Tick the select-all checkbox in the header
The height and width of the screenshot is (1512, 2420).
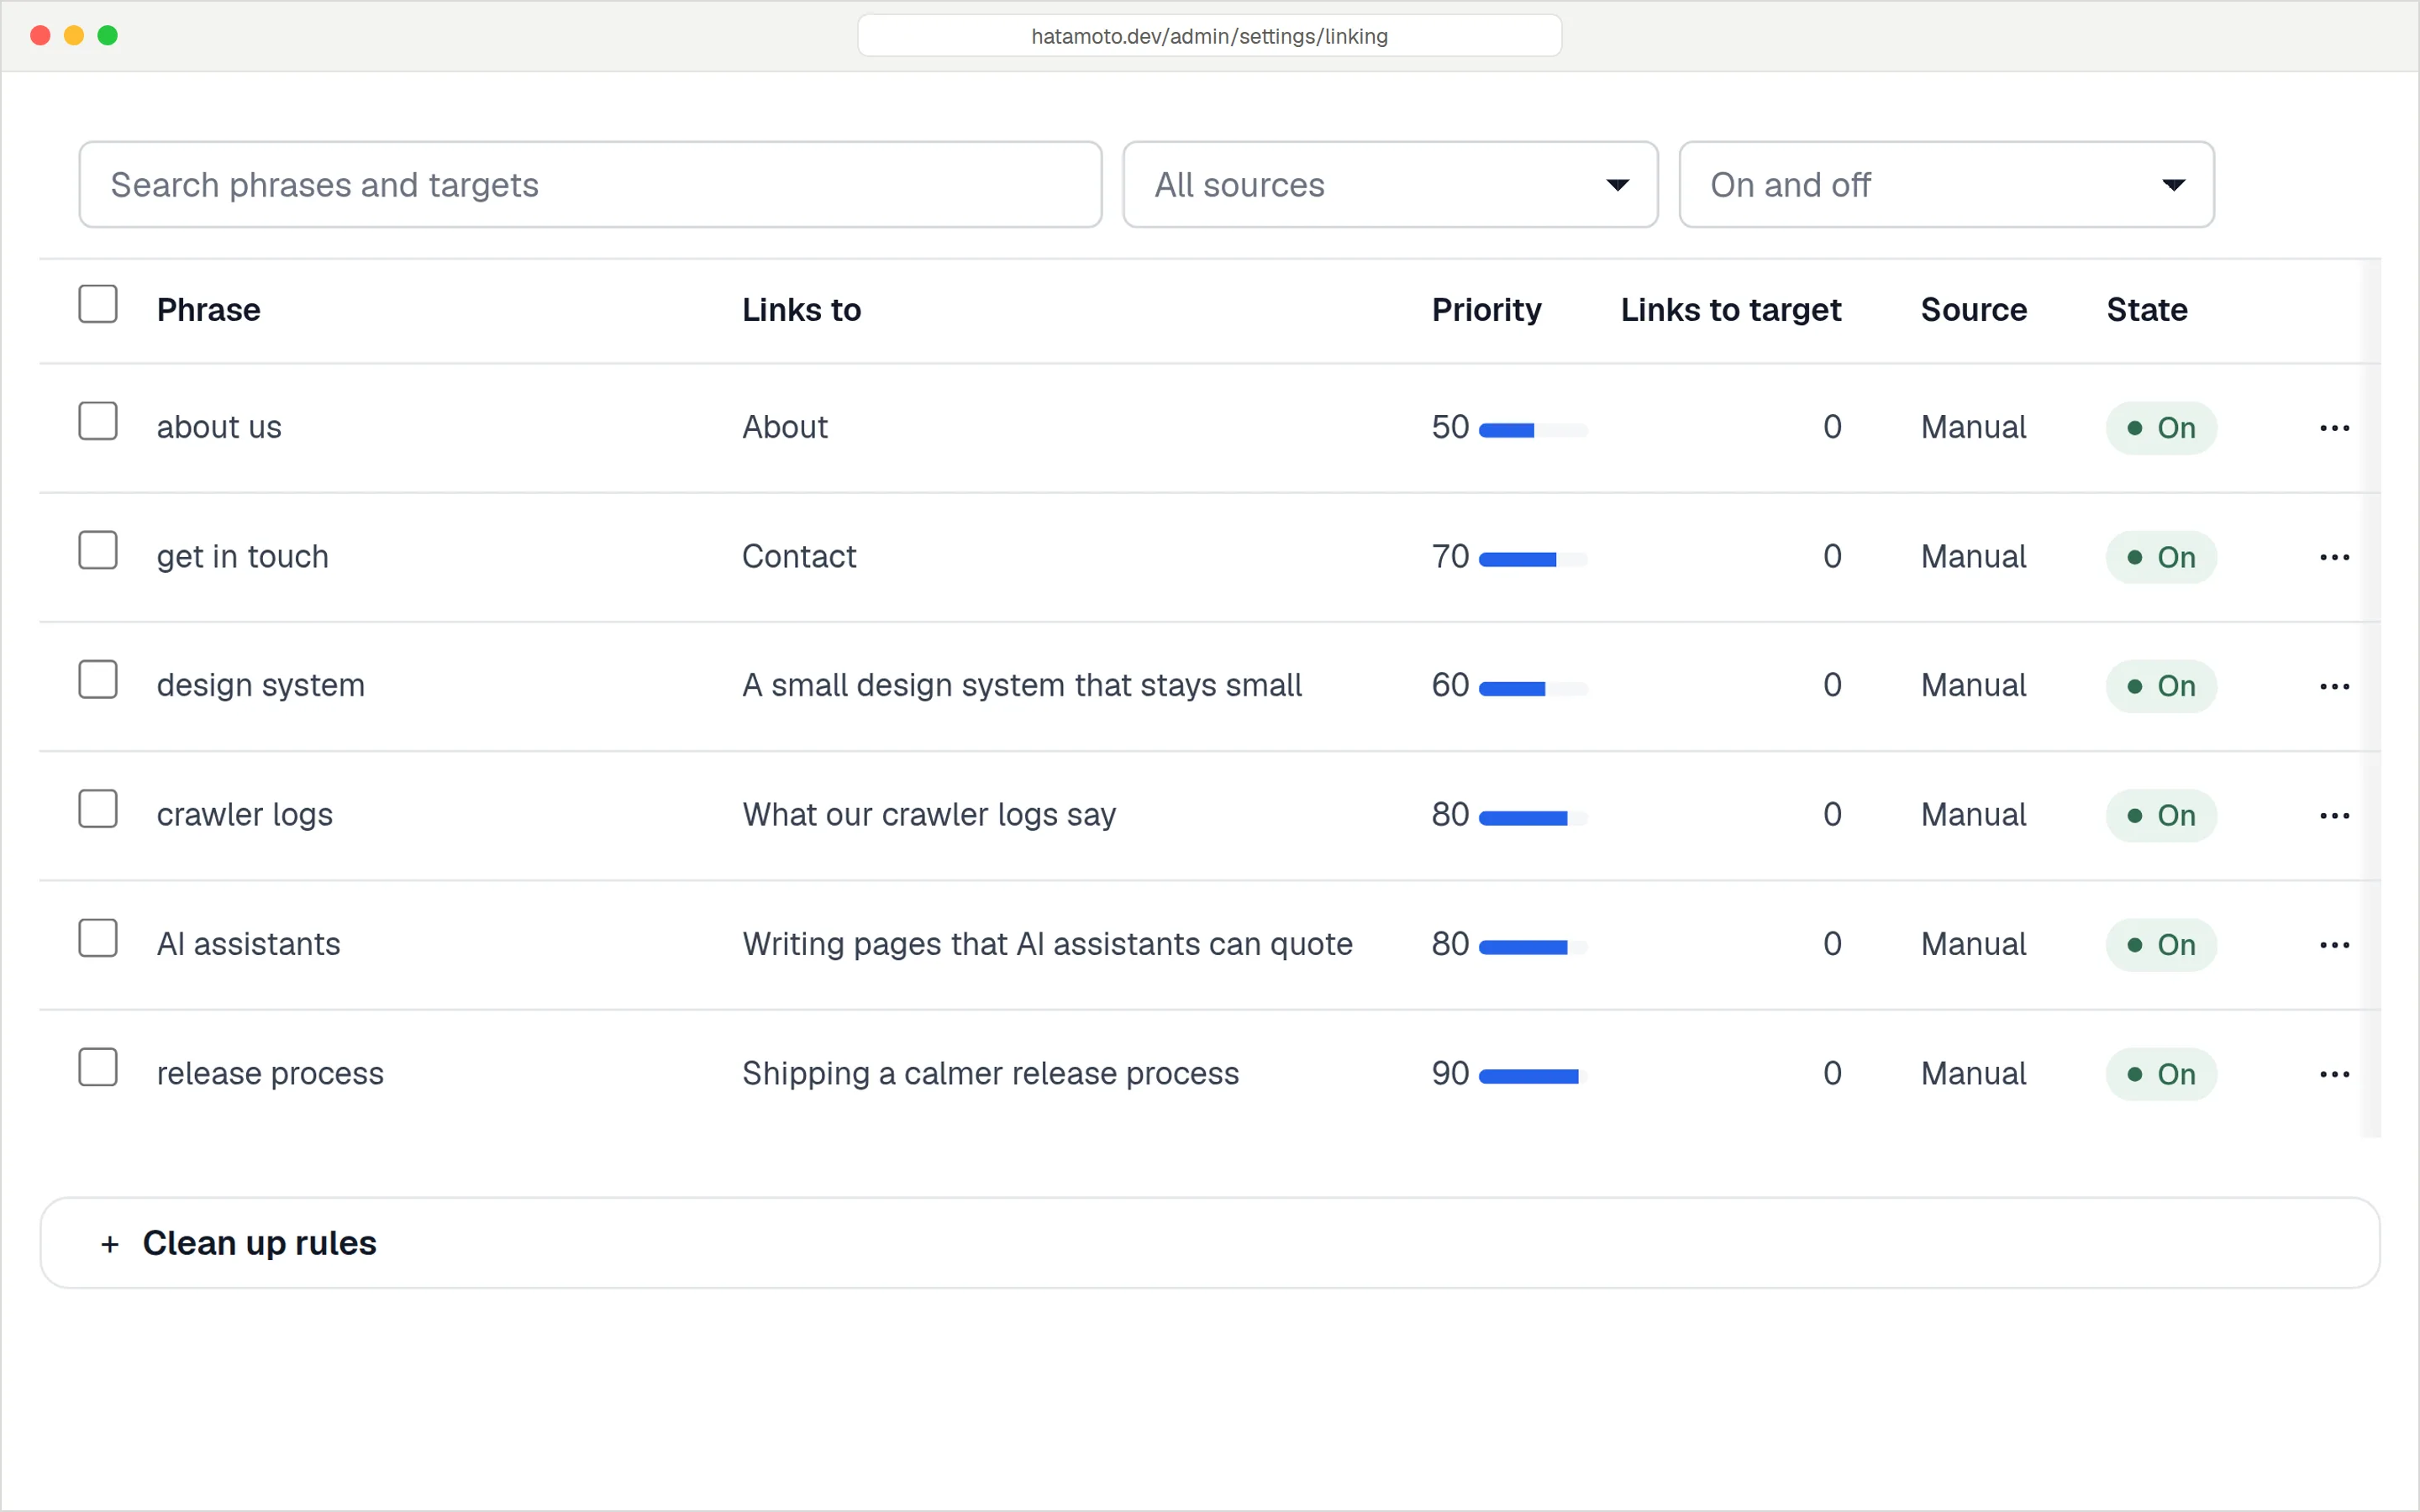(x=98, y=304)
